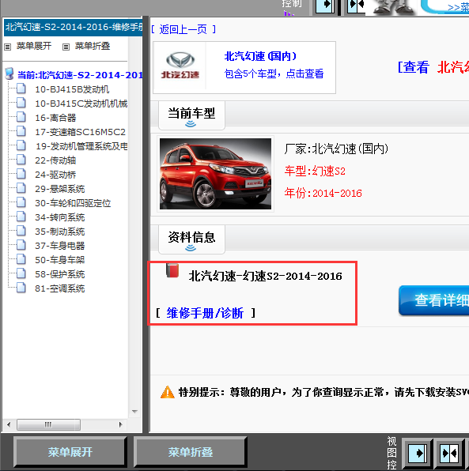The image size is (469, 471).
Task: Click page icon beside 35-制动系统
Action: click(21, 231)
